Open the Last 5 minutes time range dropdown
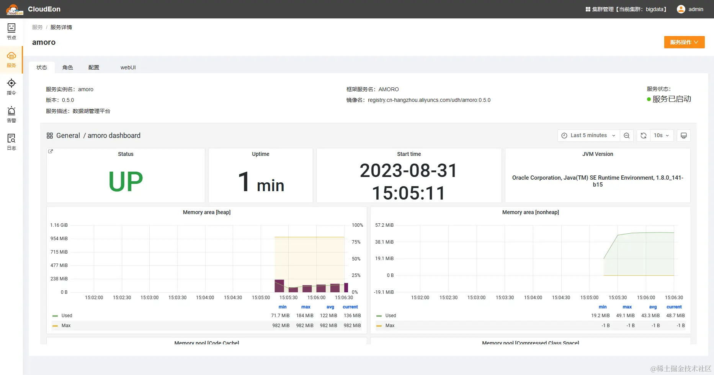 point(588,136)
